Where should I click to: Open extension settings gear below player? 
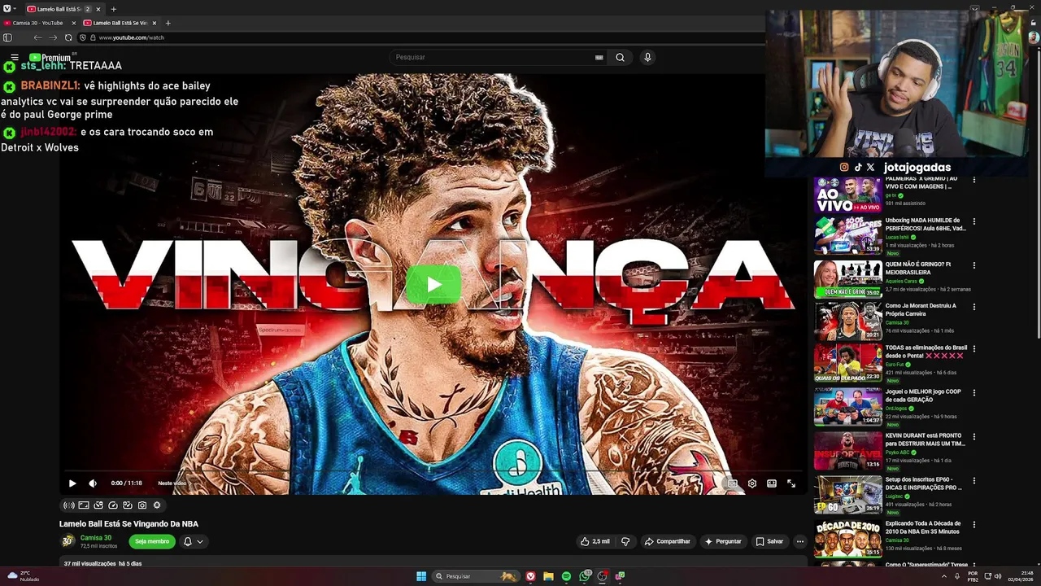point(157,505)
